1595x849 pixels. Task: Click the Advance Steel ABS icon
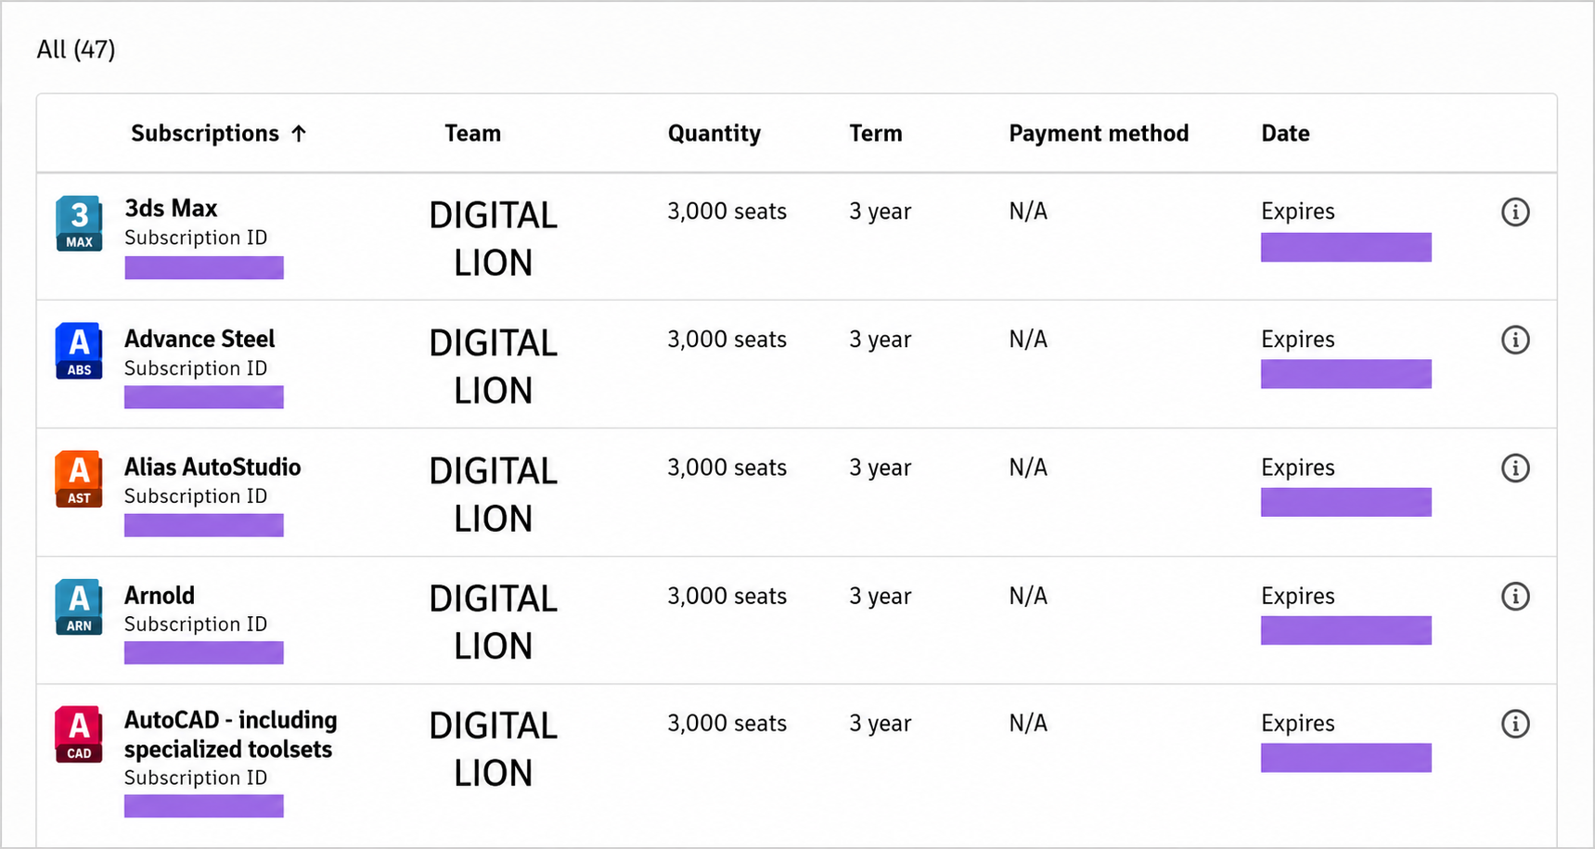(79, 352)
